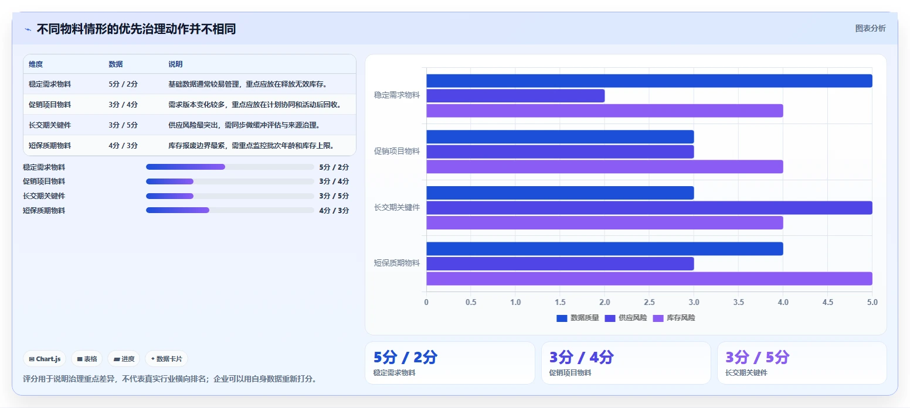Click the 3分 / 5分 table data cell
The width and height of the screenshot is (910, 408).
point(123,125)
